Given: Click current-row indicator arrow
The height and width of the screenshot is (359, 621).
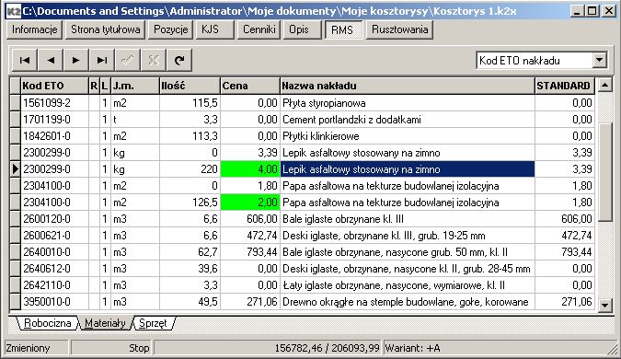Looking at the screenshot, I should point(15,169).
